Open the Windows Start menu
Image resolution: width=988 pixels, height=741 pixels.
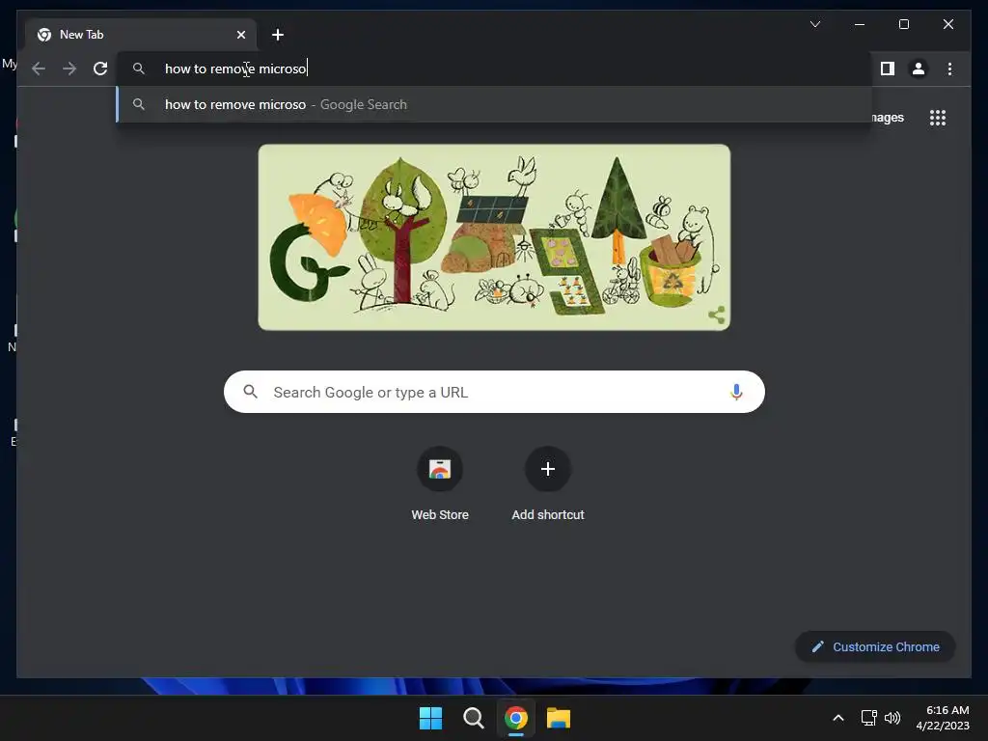tap(431, 718)
